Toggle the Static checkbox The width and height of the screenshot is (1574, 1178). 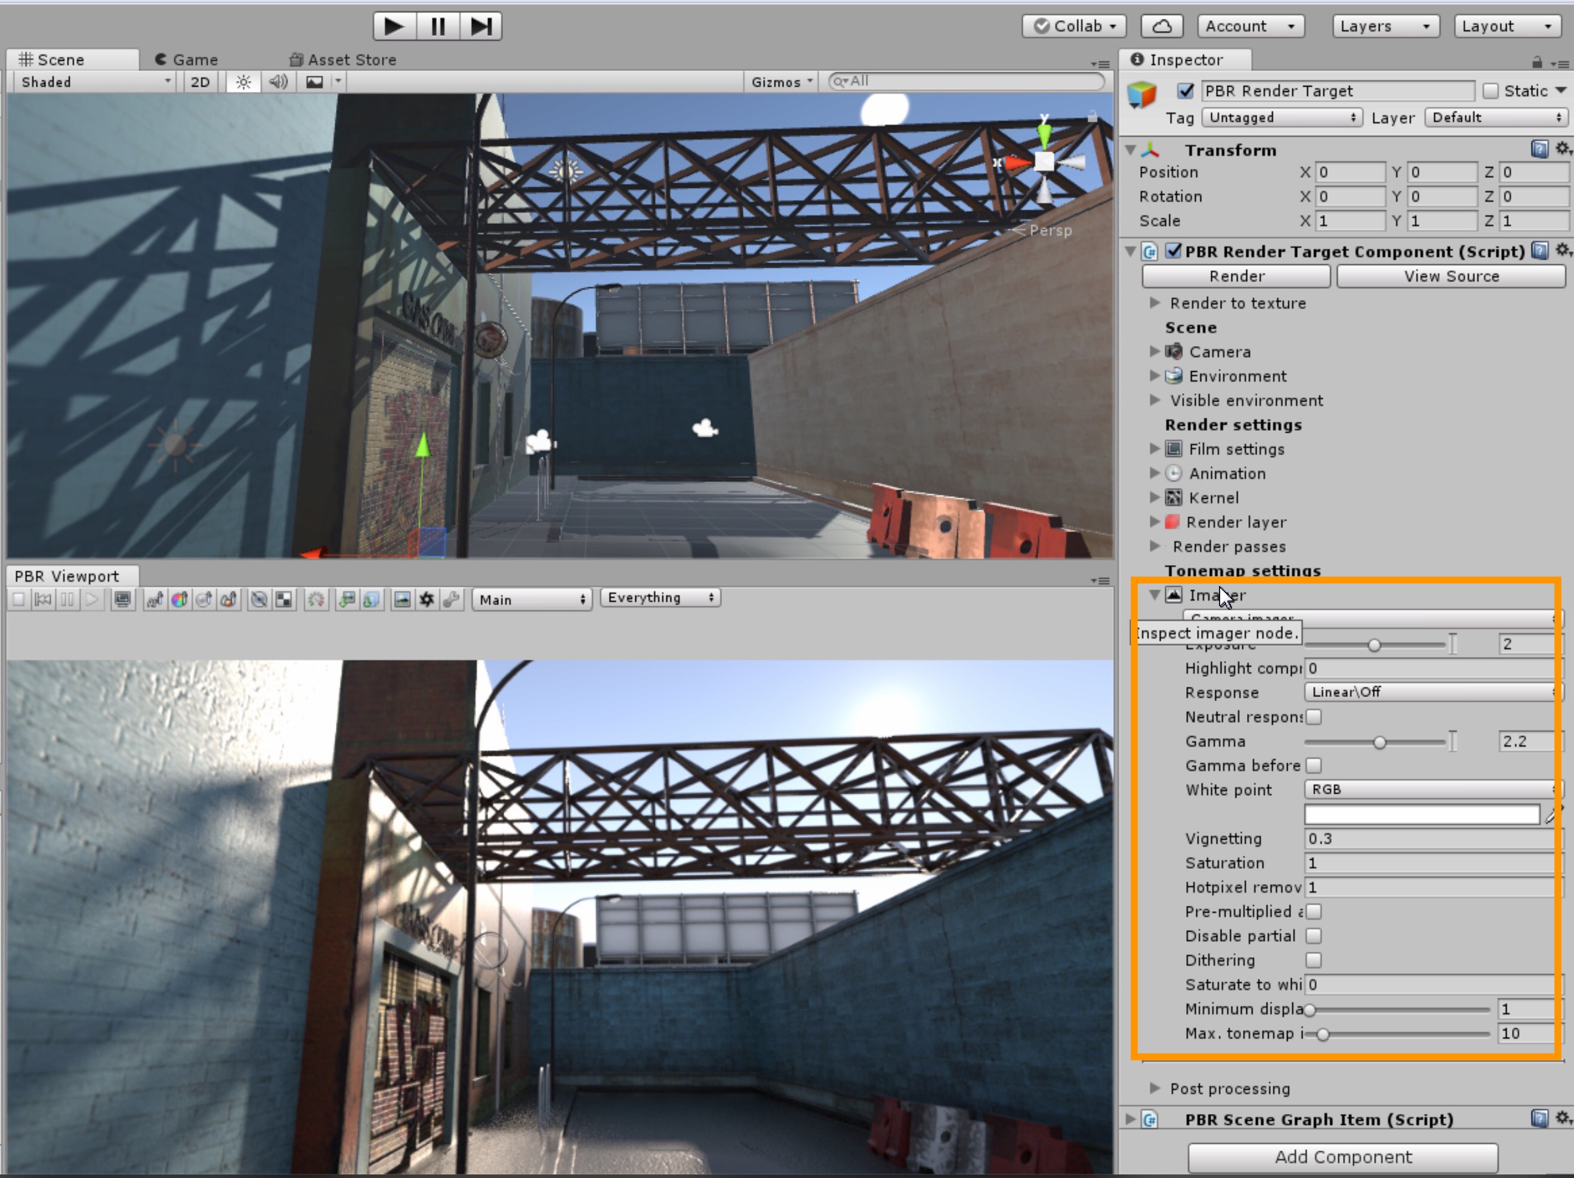click(x=1490, y=90)
